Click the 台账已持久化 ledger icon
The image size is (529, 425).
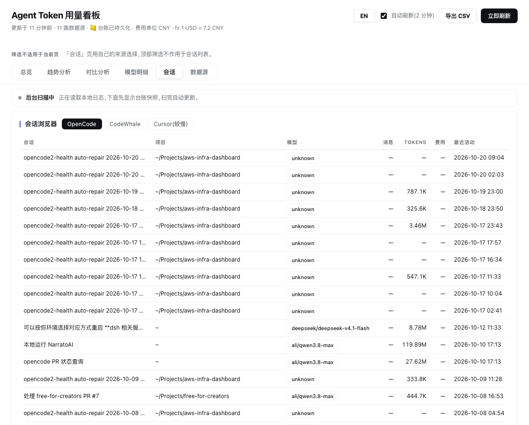coord(93,28)
